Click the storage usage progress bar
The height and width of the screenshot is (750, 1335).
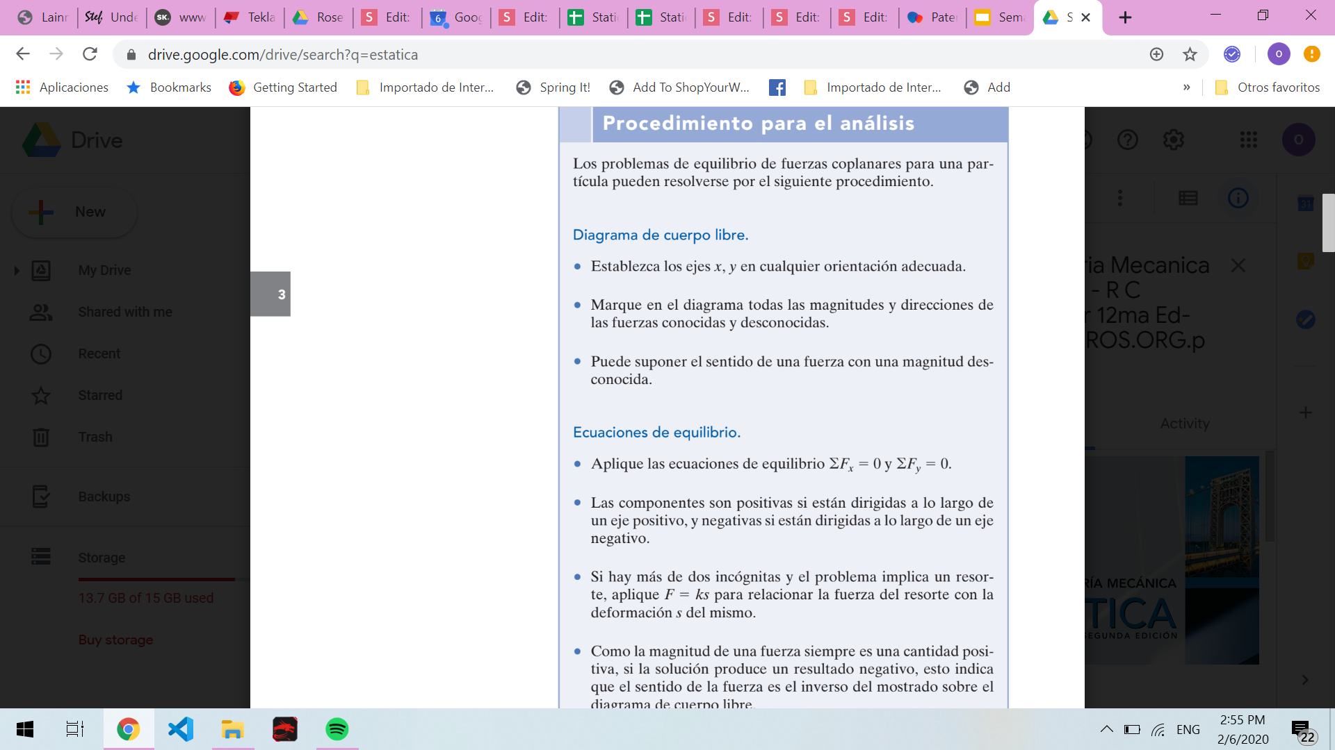156,578
